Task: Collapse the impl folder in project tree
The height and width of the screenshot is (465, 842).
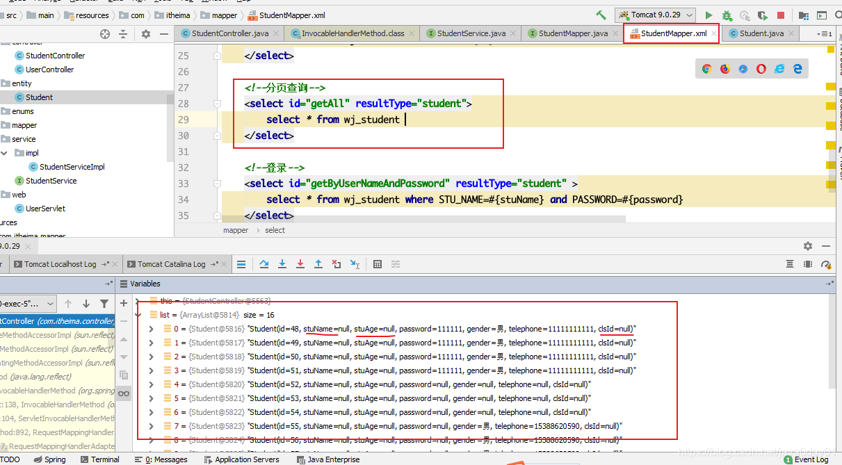Action: pos(5,153)
